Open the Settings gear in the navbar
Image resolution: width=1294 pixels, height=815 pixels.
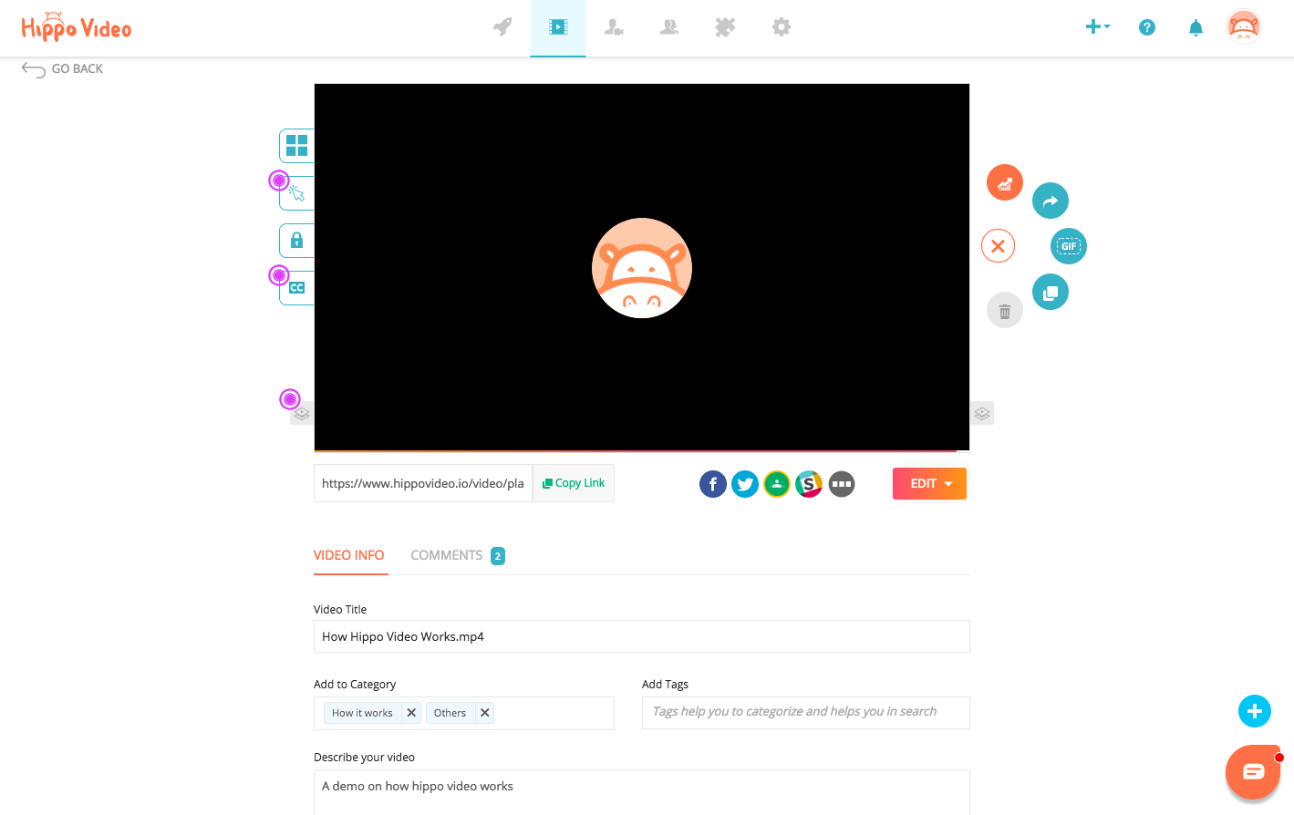pos(781,27)
